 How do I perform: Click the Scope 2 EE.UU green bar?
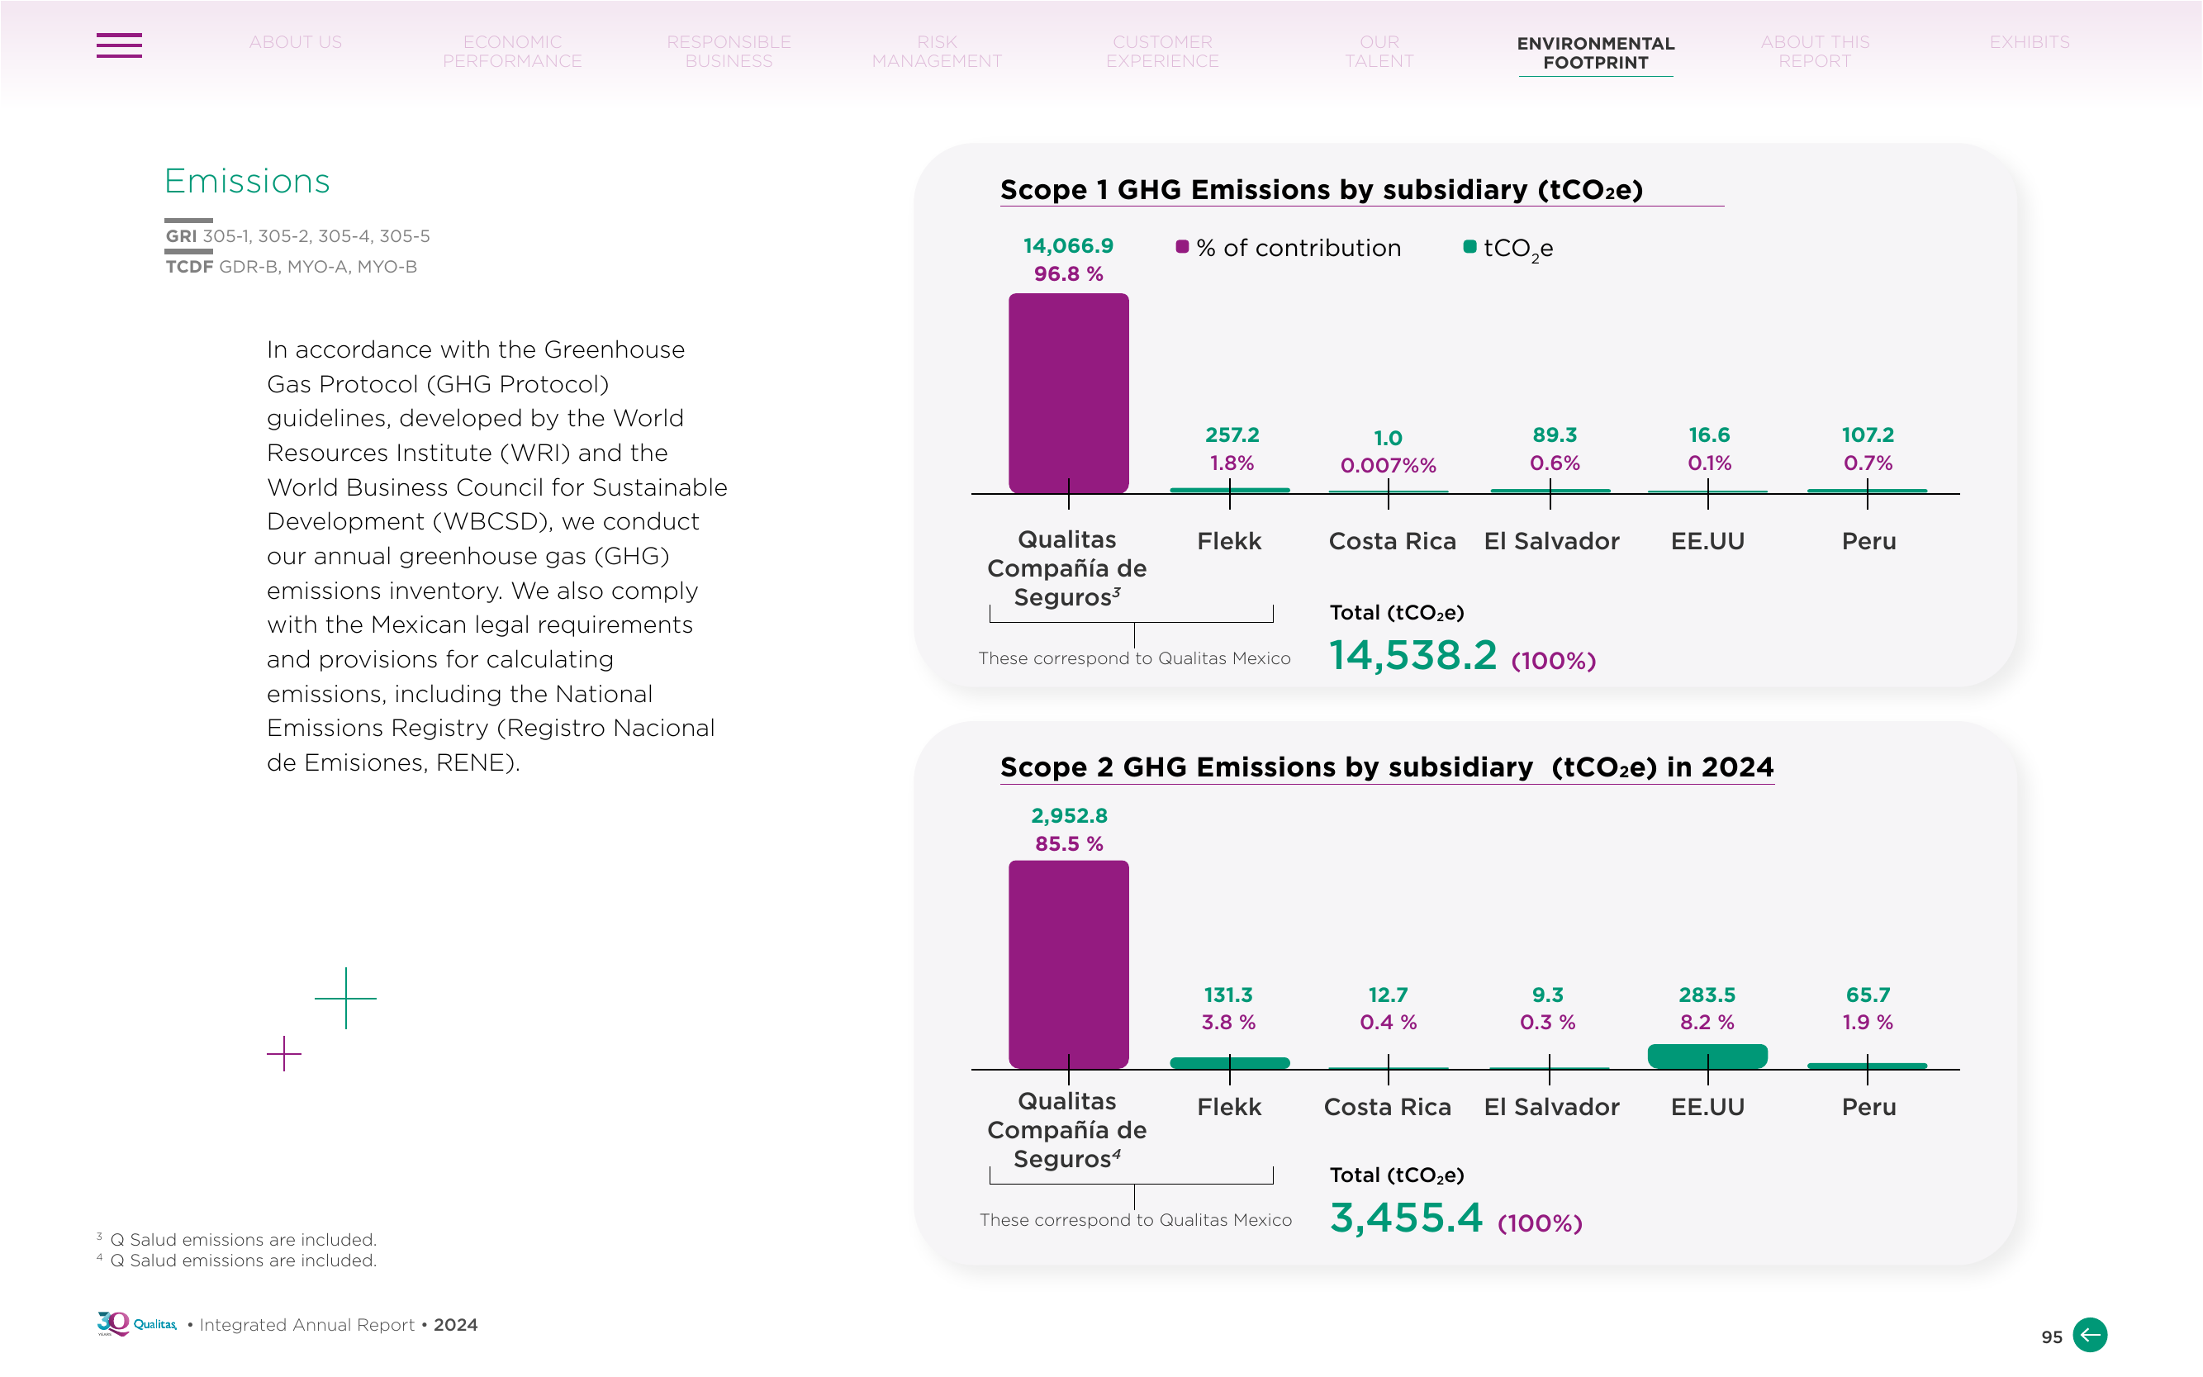tap(1707, 1056)
